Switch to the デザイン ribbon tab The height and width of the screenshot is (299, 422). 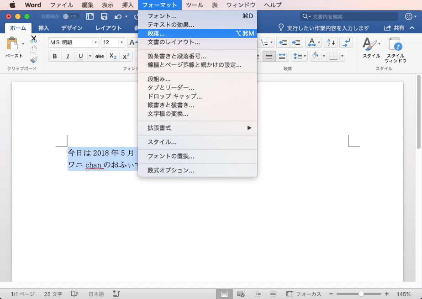coord(72,28)
